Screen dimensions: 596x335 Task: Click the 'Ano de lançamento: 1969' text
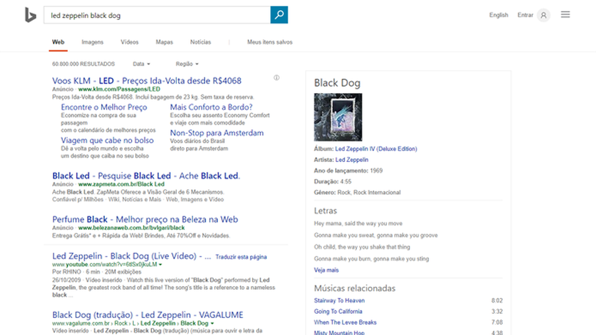[x=348, y=171]
